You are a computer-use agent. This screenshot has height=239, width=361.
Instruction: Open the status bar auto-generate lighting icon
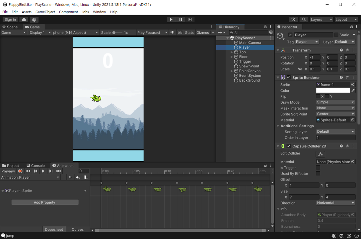point(349,236)
